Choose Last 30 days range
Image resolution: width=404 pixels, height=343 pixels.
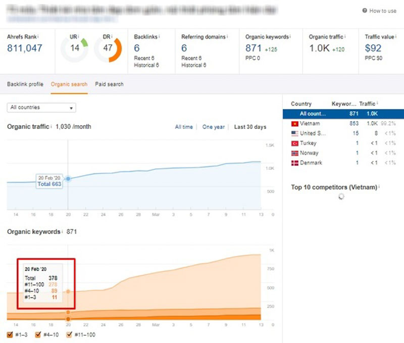[250, 127]
